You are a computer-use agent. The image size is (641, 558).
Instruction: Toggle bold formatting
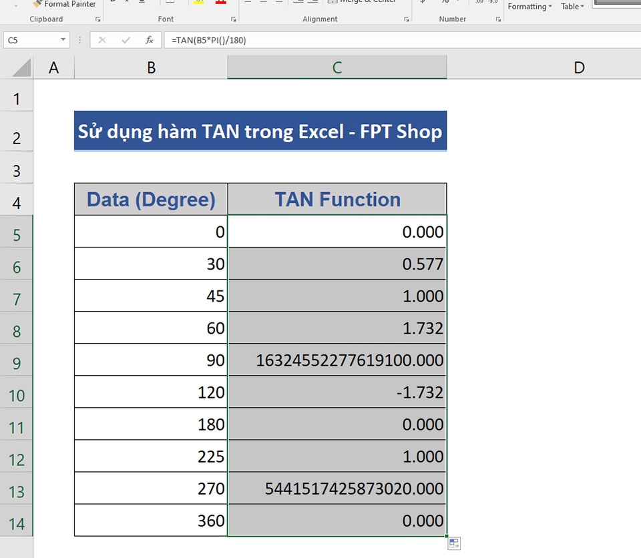112,2
